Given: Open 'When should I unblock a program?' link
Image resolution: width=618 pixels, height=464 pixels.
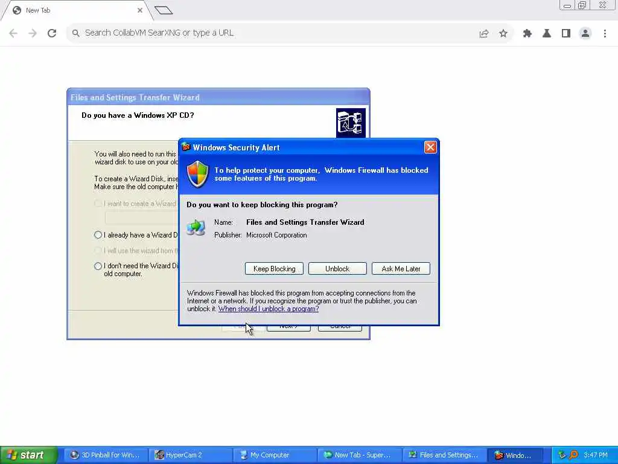Looking at the screenshot, I should coord(269,309).
